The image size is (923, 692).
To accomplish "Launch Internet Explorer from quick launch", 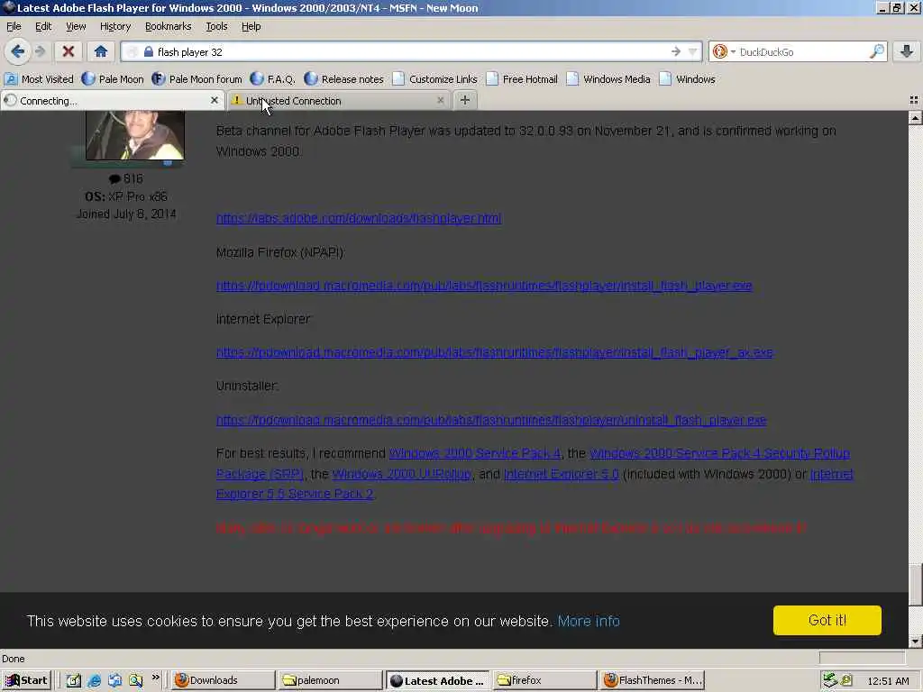I will point(94,680).
